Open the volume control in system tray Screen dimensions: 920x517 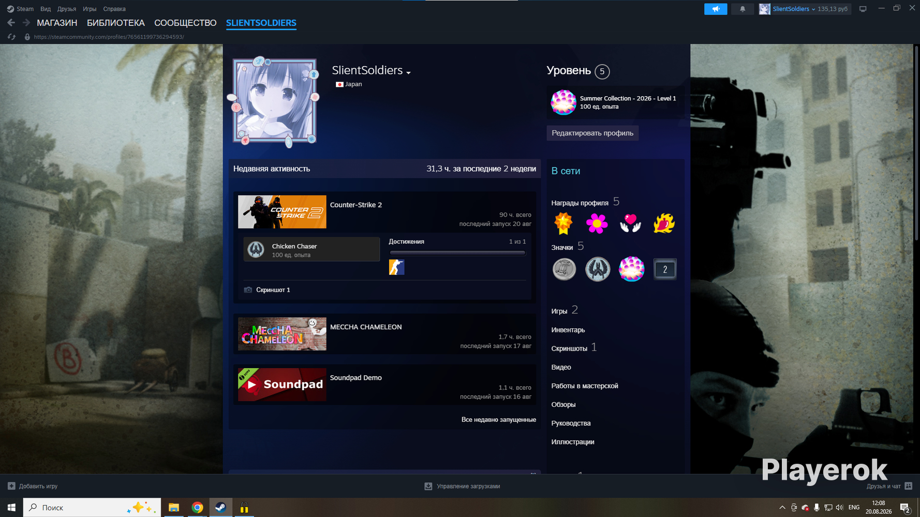(839, 508)
